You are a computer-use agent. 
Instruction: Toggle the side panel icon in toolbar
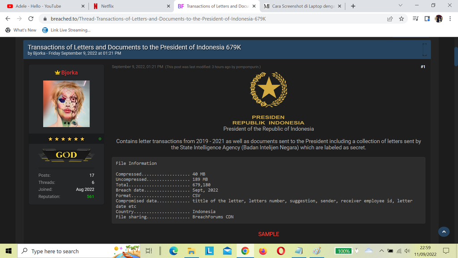point(427,19)
